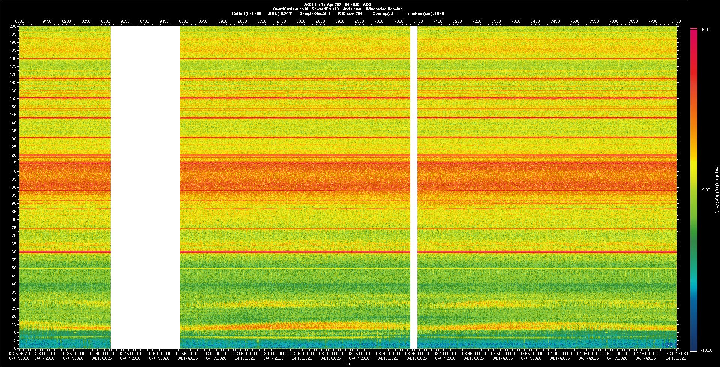Click the Cutoff(Hz):200 parameter label
720x367 pixels.
(x=246, y=14)
